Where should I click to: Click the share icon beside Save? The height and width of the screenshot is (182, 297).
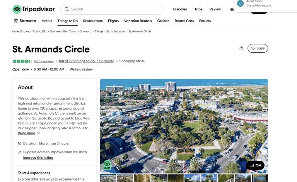241,48
